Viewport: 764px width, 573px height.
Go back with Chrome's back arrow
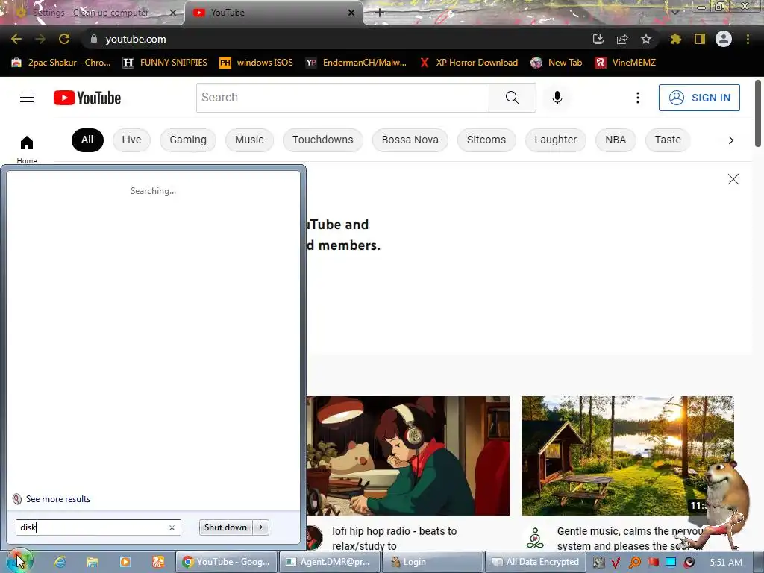point(16,39)
